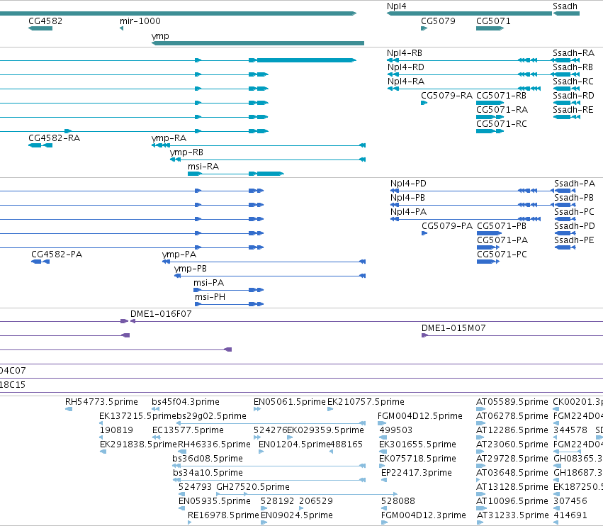Select the ymp-PB protein label
Image resolution: width=603 pixels, height=526 pixels.
[x=191, y=269]
